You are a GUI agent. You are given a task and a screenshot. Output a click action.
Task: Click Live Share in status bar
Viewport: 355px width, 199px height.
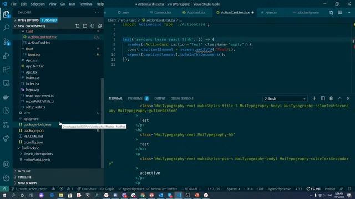[87, 189]
